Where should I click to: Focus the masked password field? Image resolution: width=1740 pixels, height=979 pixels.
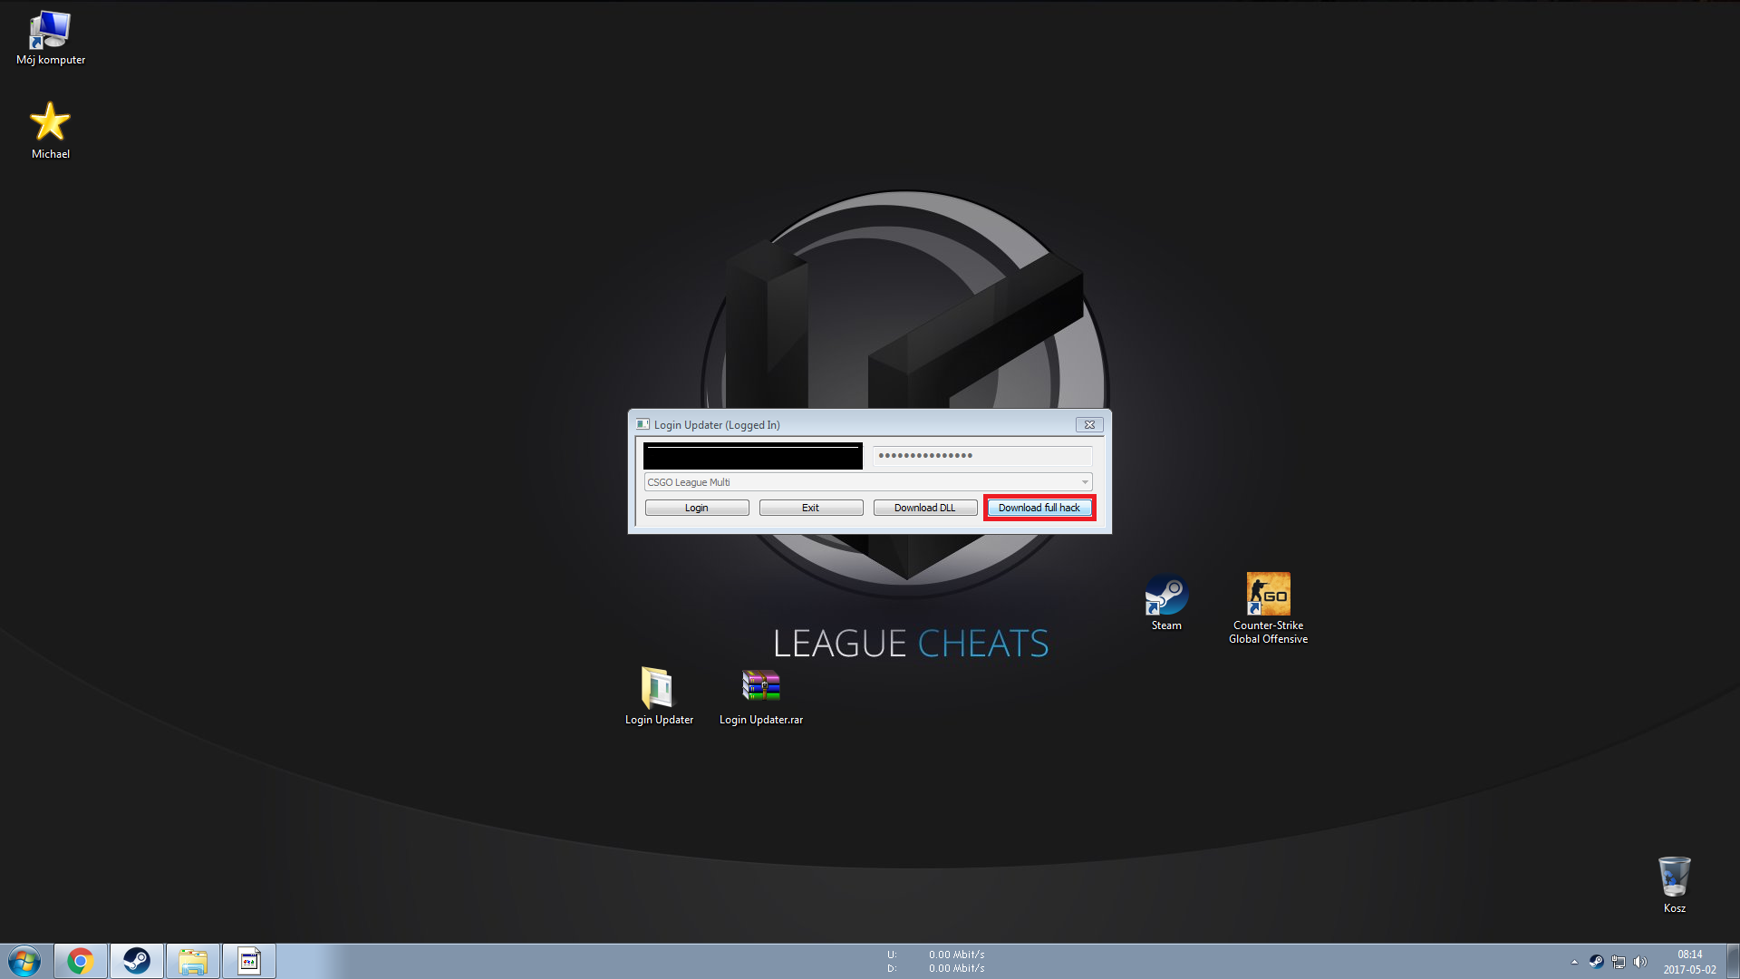[x=982, y=456]
